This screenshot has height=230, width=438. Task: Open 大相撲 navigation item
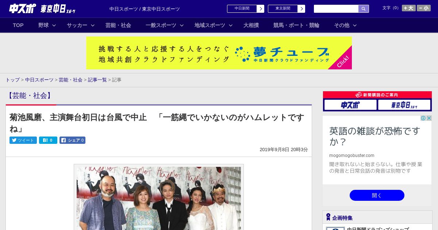tap(251, 25)
